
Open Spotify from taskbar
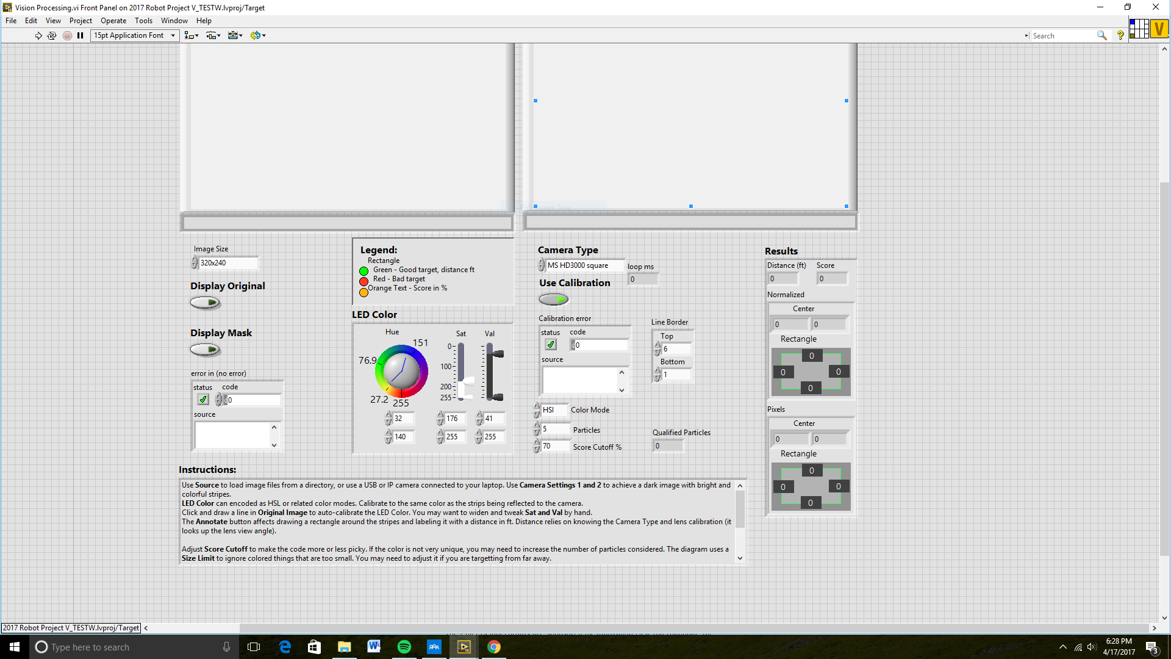pos(404,647)
